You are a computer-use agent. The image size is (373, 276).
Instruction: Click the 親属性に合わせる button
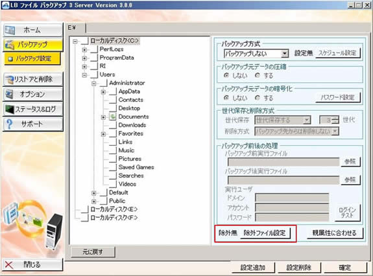click(335, 233)
